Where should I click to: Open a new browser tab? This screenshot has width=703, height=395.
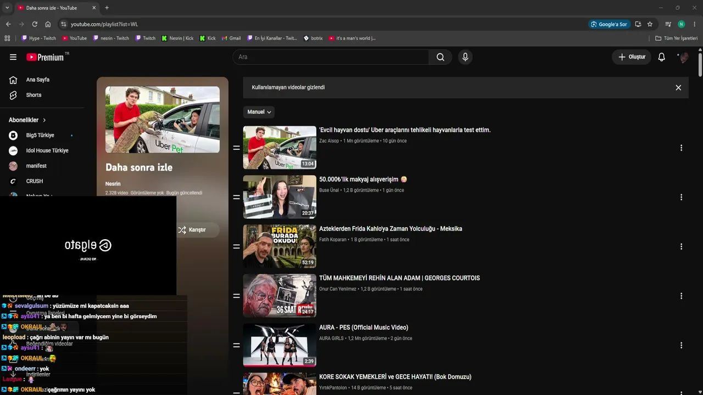[107, 8]
